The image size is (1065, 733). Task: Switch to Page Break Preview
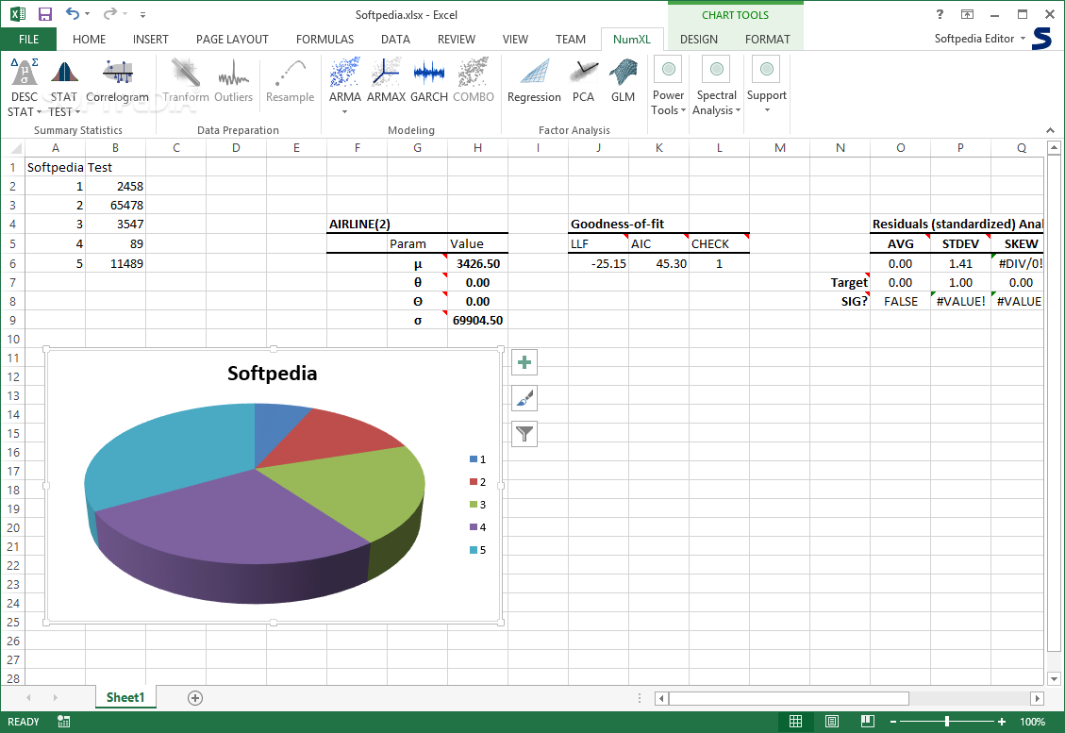pyautogui.click(x=867, y=722)
